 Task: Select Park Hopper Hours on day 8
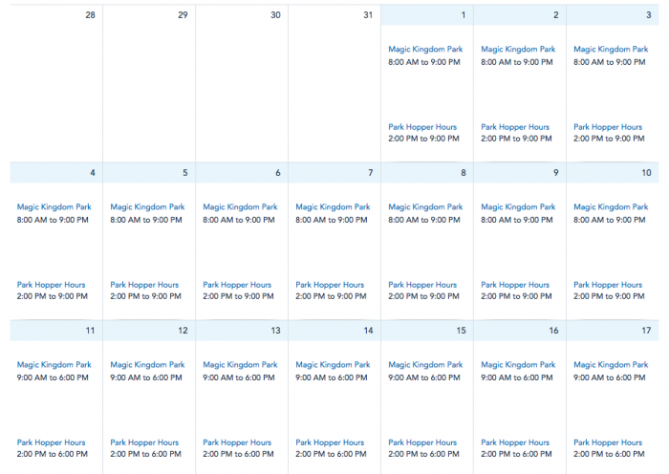[x=422, y=285]
